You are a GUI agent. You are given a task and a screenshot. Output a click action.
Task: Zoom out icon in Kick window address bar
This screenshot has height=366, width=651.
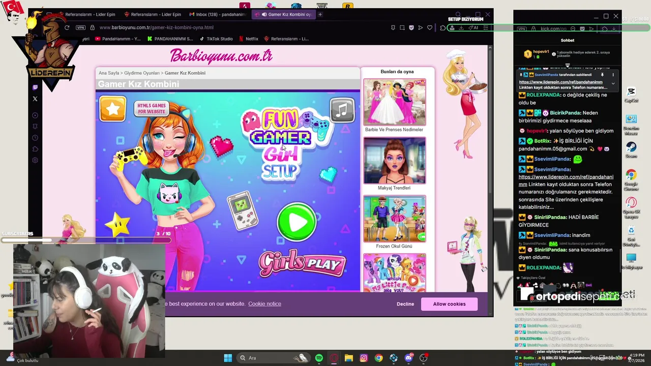[573, 29]
